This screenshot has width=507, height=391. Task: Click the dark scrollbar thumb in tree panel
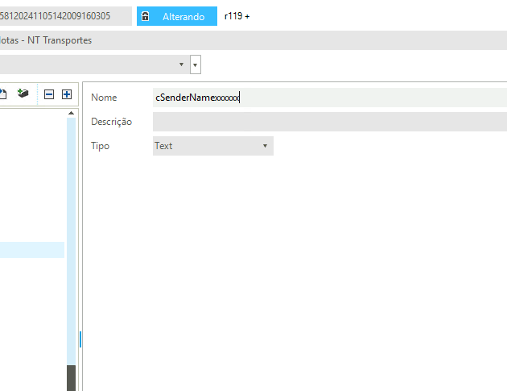(71, 377)
